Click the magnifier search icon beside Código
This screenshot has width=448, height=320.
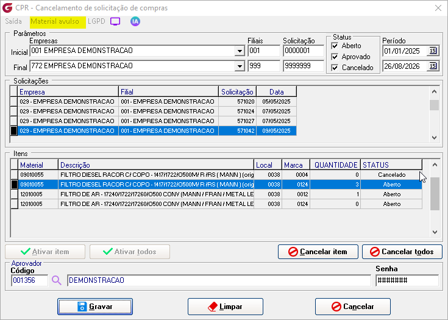pyautogui.click(x=57, y=280)
